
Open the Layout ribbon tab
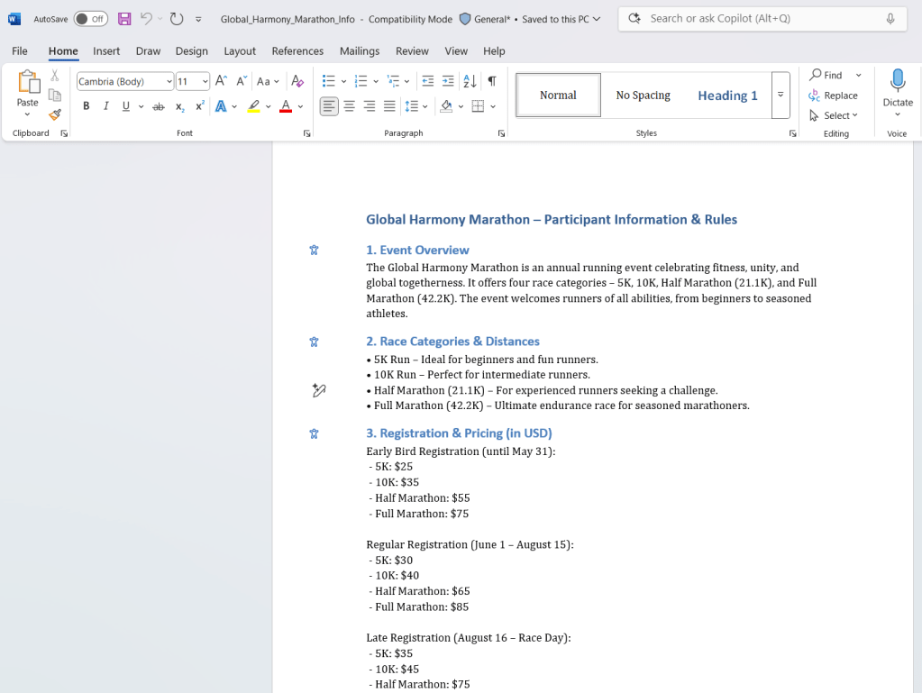coord(240,51)
